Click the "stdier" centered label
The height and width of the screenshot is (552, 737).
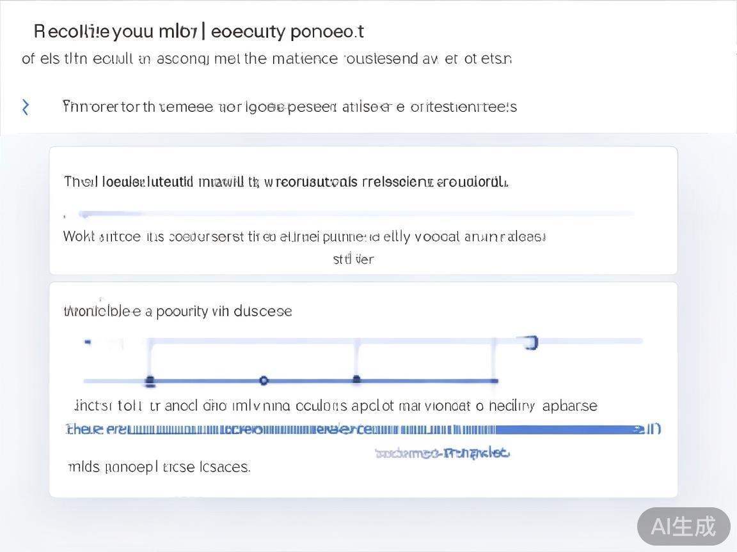(x=353, y=259)
